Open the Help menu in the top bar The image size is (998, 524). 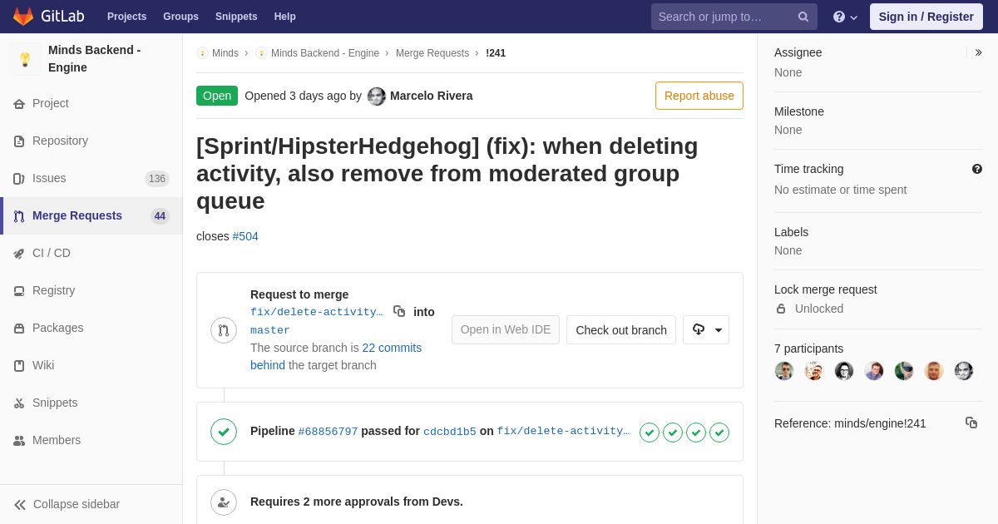coord(285,17)
